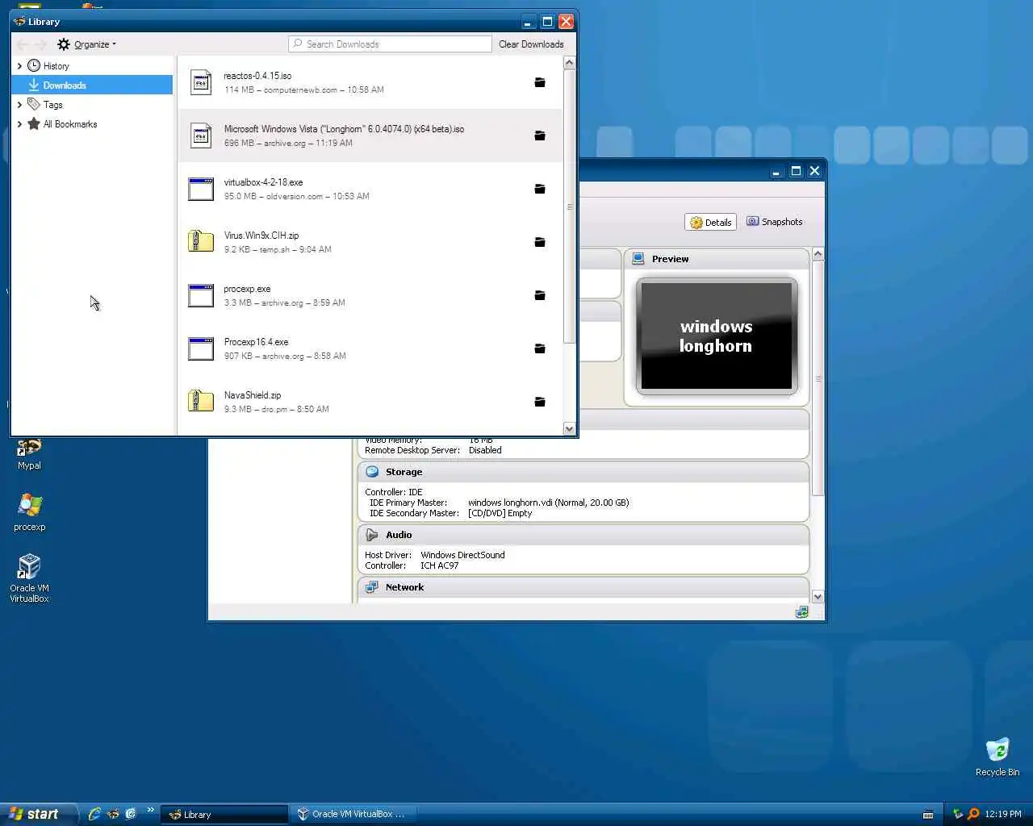
Task: Select Downloads in the Library sidebar
Action: point(93,85)
